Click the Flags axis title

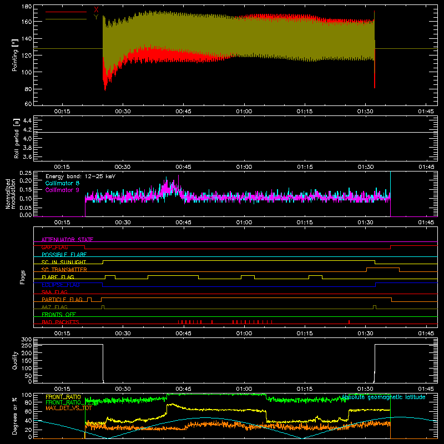pos(23,277)
